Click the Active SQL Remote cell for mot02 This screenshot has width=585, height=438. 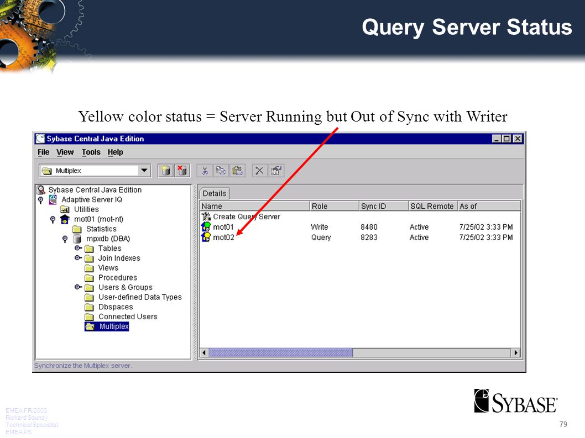(x=419, y=238)
